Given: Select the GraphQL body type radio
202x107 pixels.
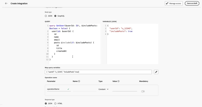Looking at the screenshot, I should click(x=55, y=16).
